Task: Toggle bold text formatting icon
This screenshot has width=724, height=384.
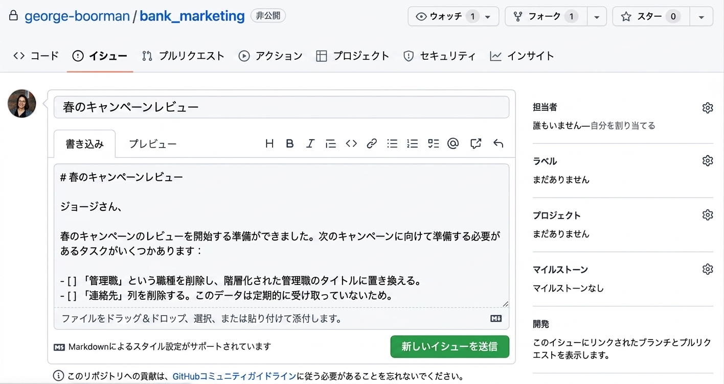Action: point(289,143)
